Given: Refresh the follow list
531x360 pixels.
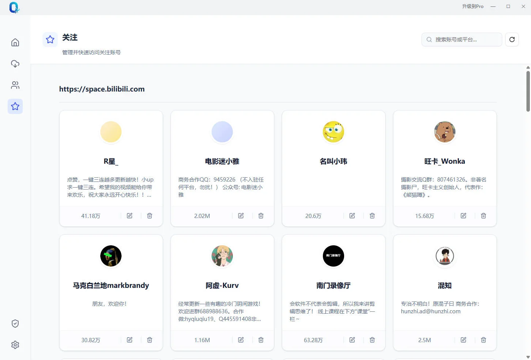Looking at the screenshot, I should [x=512, y=39].
